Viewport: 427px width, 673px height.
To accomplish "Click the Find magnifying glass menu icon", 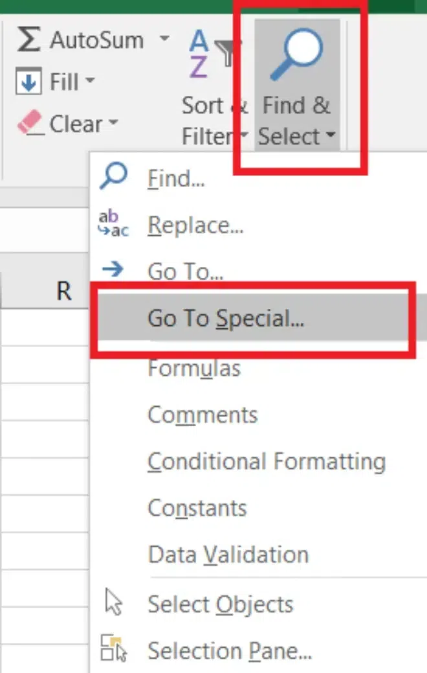I will coord(114,177).
